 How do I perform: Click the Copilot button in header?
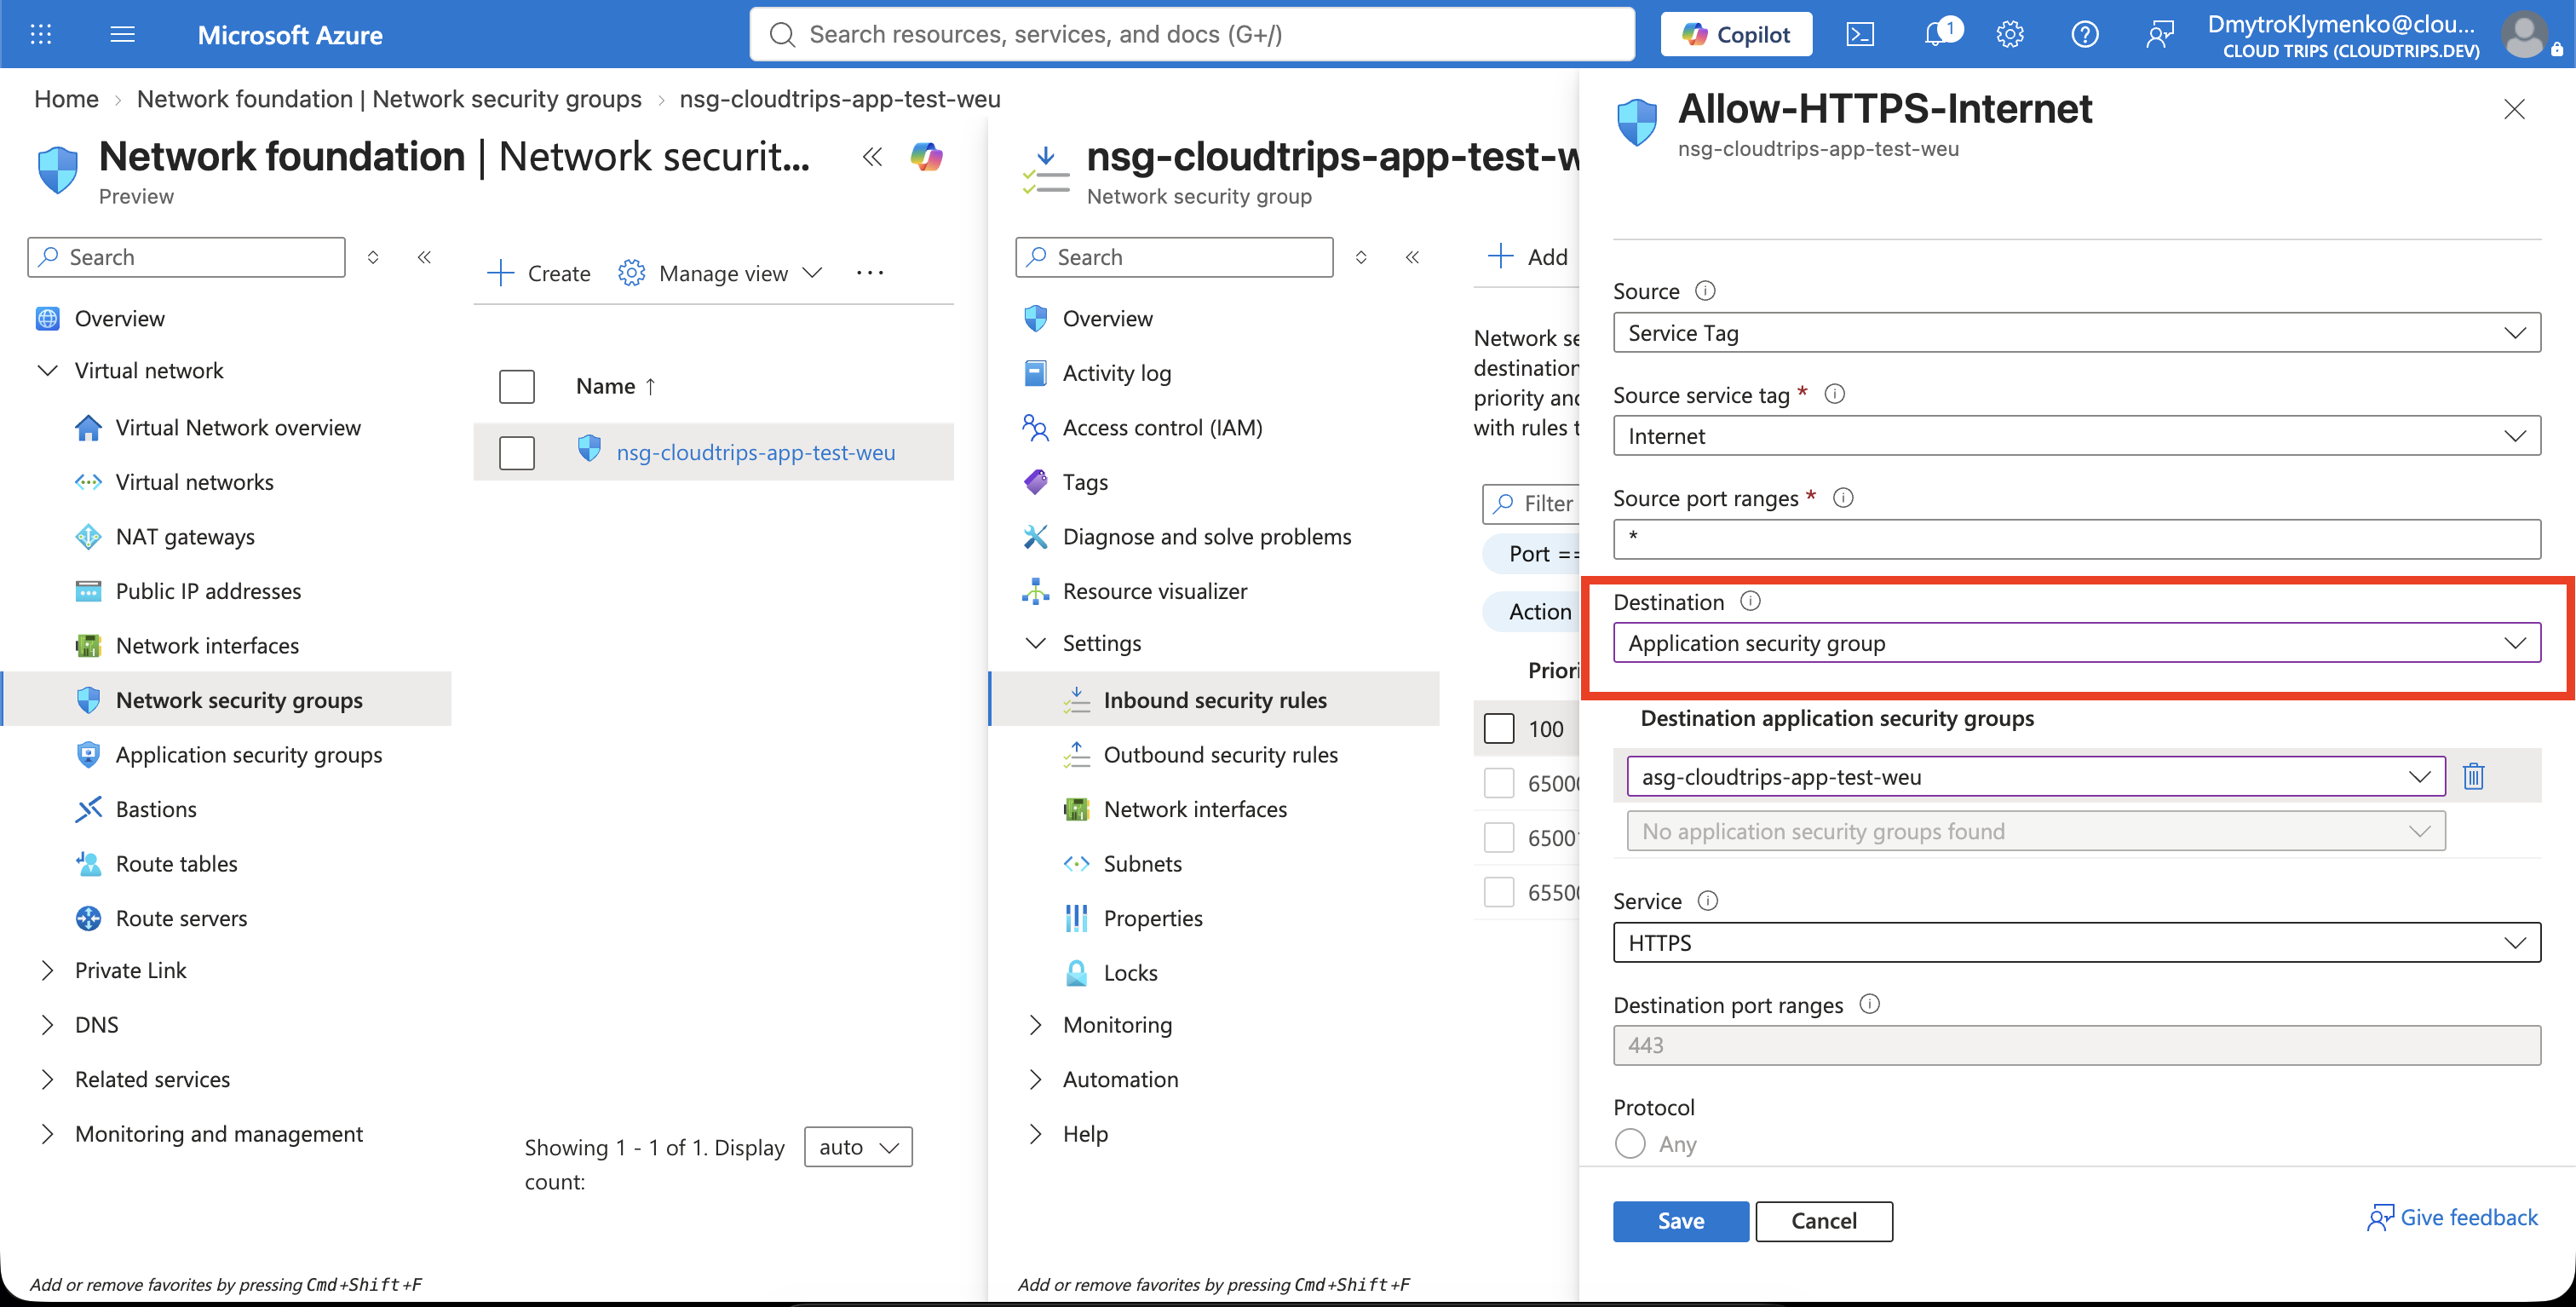(x=1736, y=35)
